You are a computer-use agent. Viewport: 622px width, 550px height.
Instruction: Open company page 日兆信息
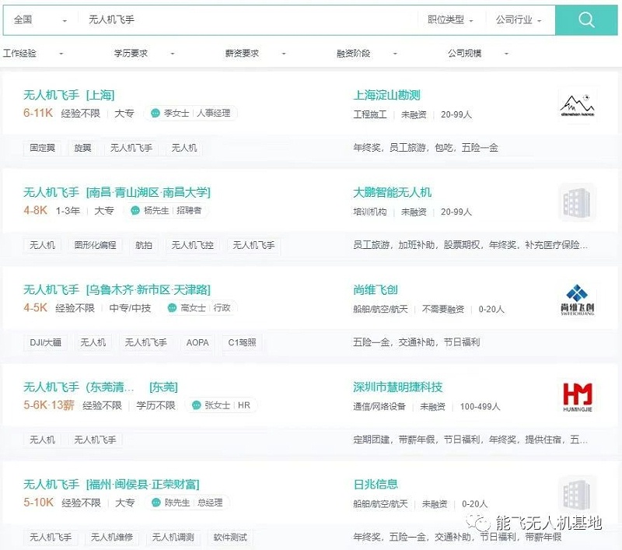[x=376, y=484]
